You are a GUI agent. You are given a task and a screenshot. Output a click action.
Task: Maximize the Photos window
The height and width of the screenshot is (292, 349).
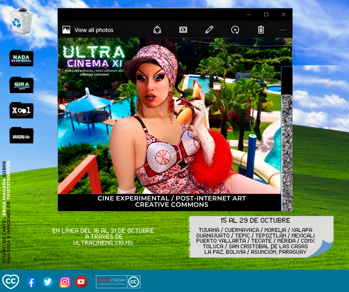(x=266, y=14)
